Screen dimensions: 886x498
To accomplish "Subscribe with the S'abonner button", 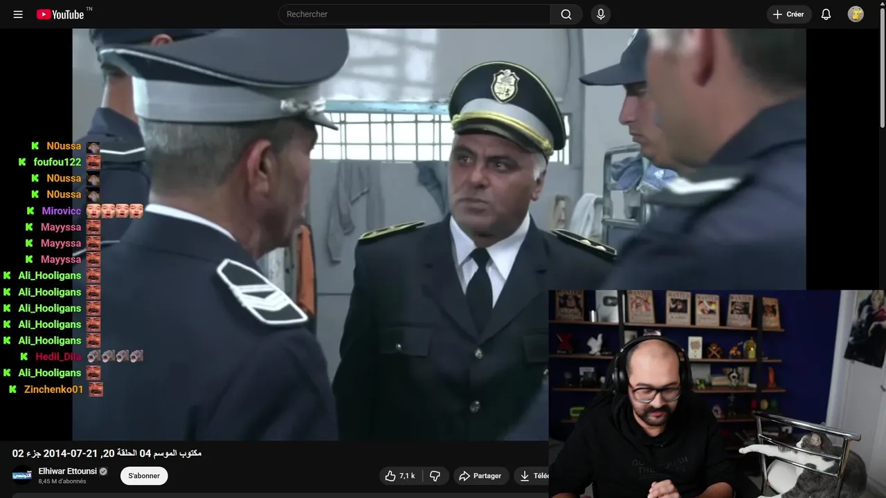I will tap(144, 476).
